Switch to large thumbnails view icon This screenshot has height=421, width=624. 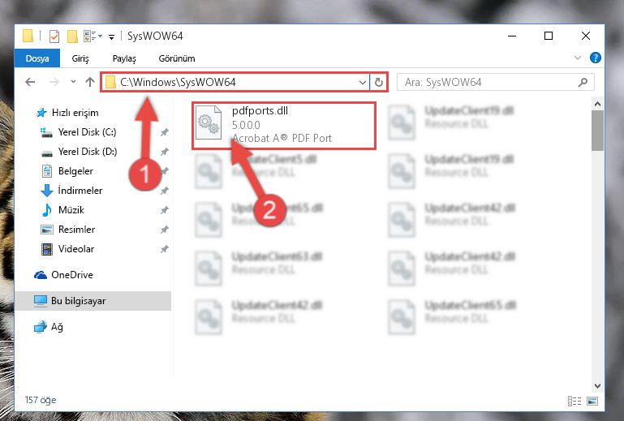tap(592, 401)
